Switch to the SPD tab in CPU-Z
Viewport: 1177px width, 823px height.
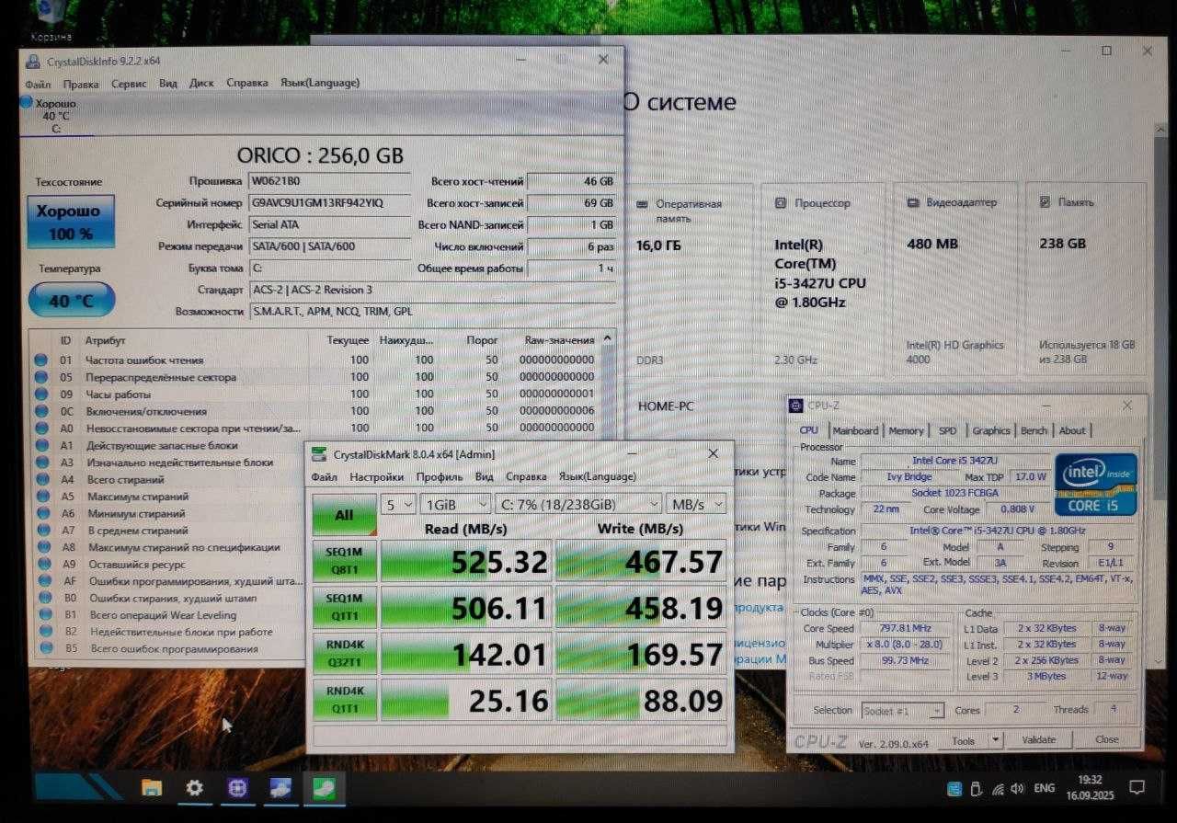[947, 430]
